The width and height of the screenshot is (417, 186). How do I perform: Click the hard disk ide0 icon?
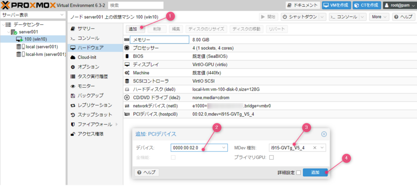127,89
